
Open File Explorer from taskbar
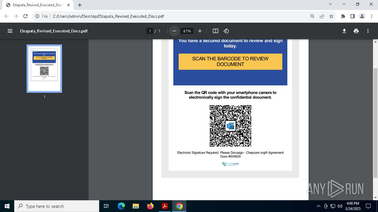[x=136, y=206]
